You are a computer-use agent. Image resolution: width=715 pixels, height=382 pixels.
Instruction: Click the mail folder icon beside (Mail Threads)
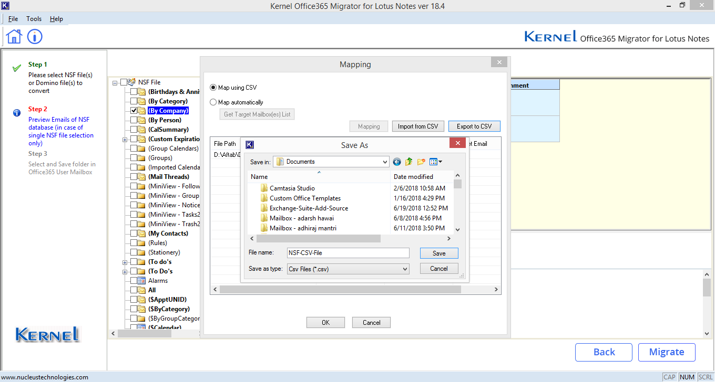(x=142, y=177)
